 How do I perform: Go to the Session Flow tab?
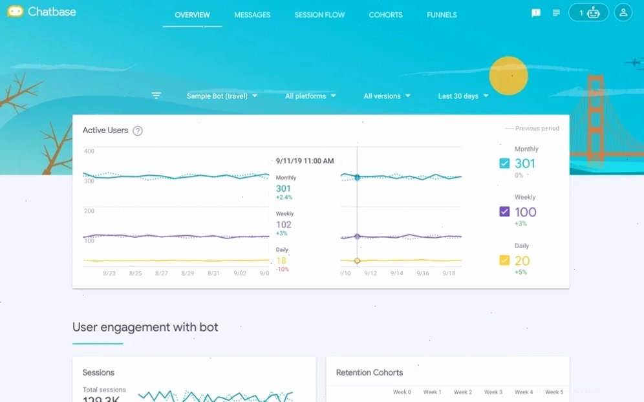click(x=319, y=15)
